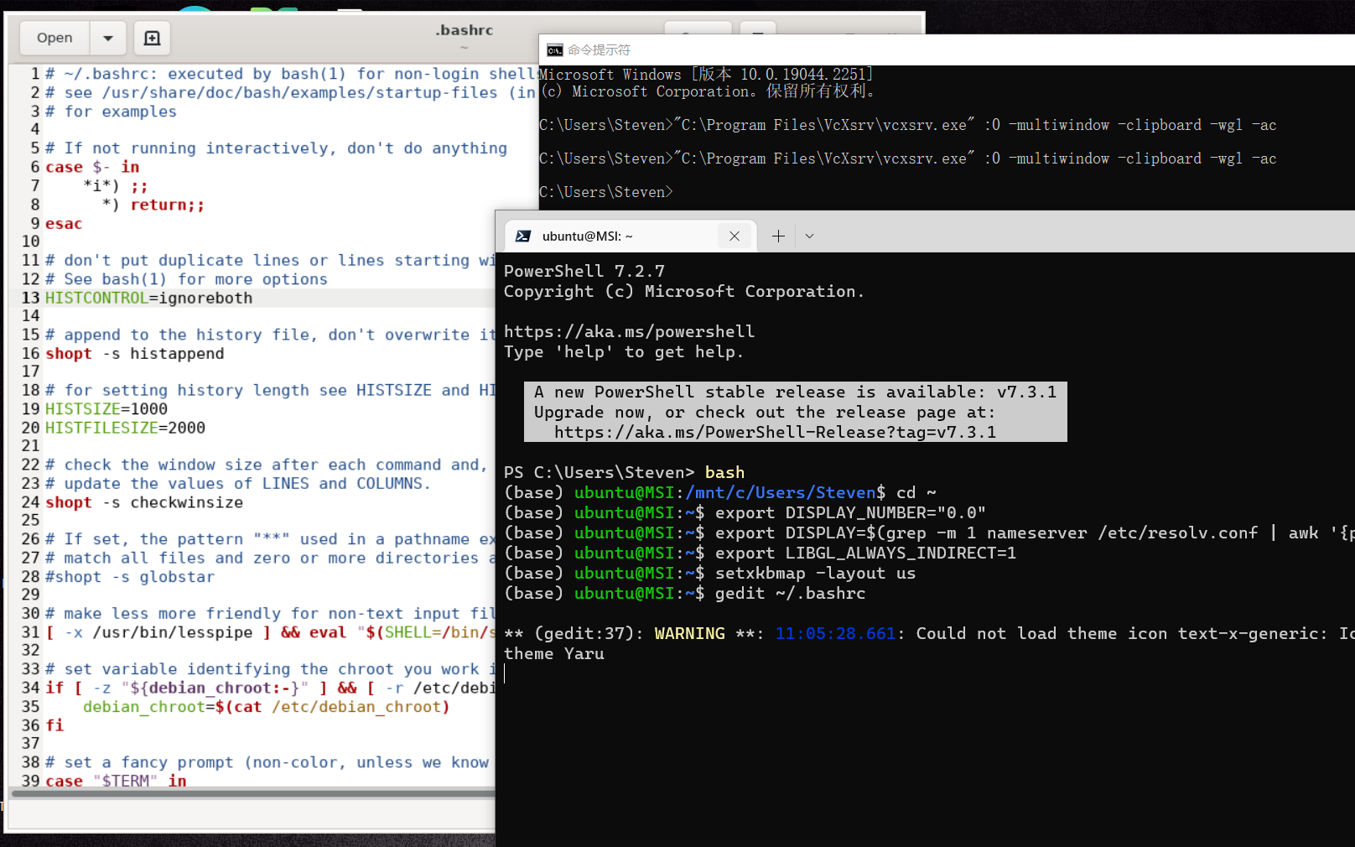Place cursor on the shopt -s checkwinsize line

(x=144, y=502)
